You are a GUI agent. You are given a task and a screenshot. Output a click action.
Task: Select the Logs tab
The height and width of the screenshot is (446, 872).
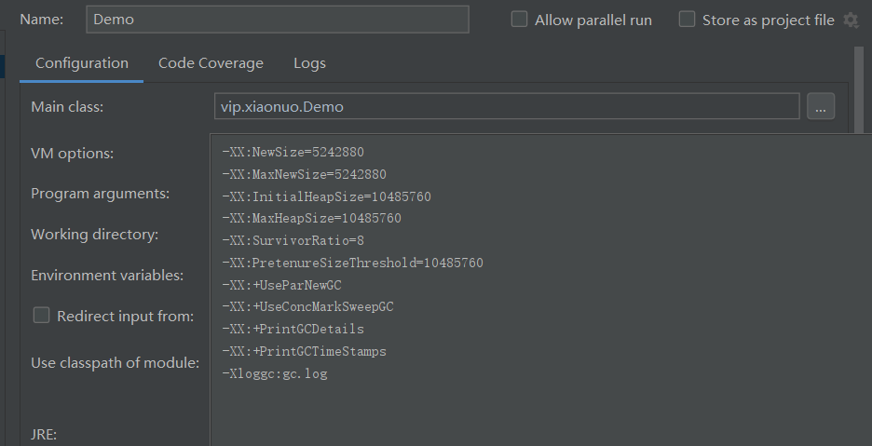pyautogui.click(x=309, y=63)
